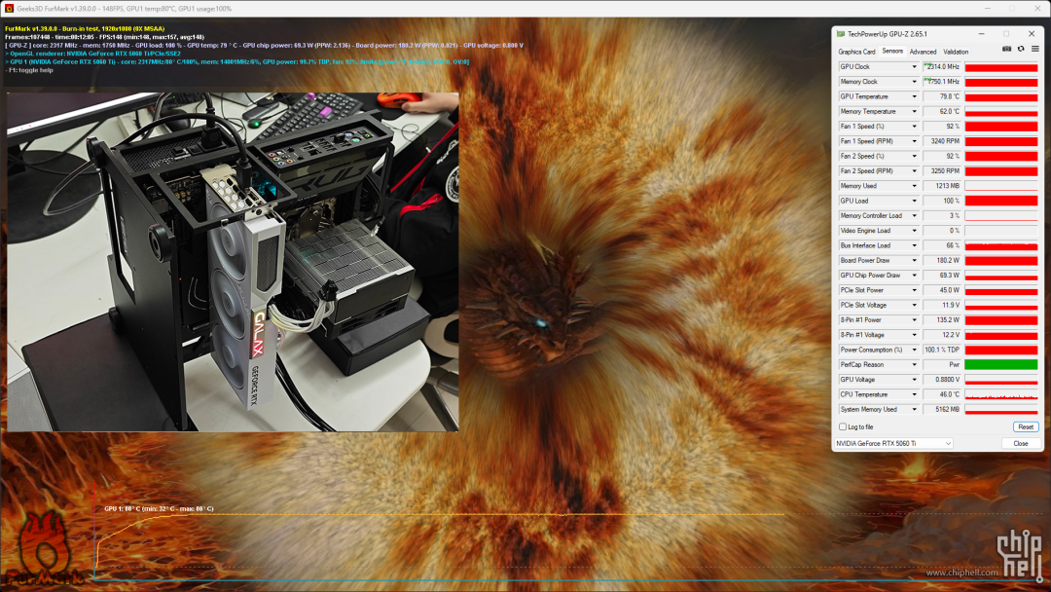Open the Bus Interface Load dropdown

pyautogui.click(x=914, y=245)
